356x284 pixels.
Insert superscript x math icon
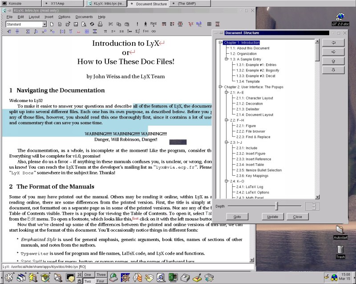pyautogui.click(x=44, y=31)
